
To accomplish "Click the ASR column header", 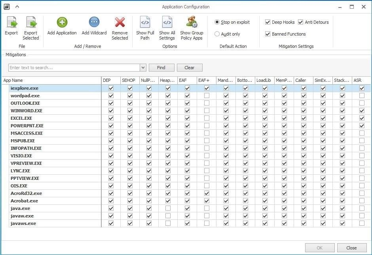I will pyautogui.click(x=362, y=80).
